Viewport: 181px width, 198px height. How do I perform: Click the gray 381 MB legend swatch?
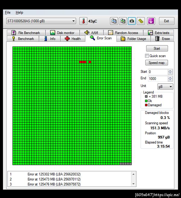click(x=146, y=96)
